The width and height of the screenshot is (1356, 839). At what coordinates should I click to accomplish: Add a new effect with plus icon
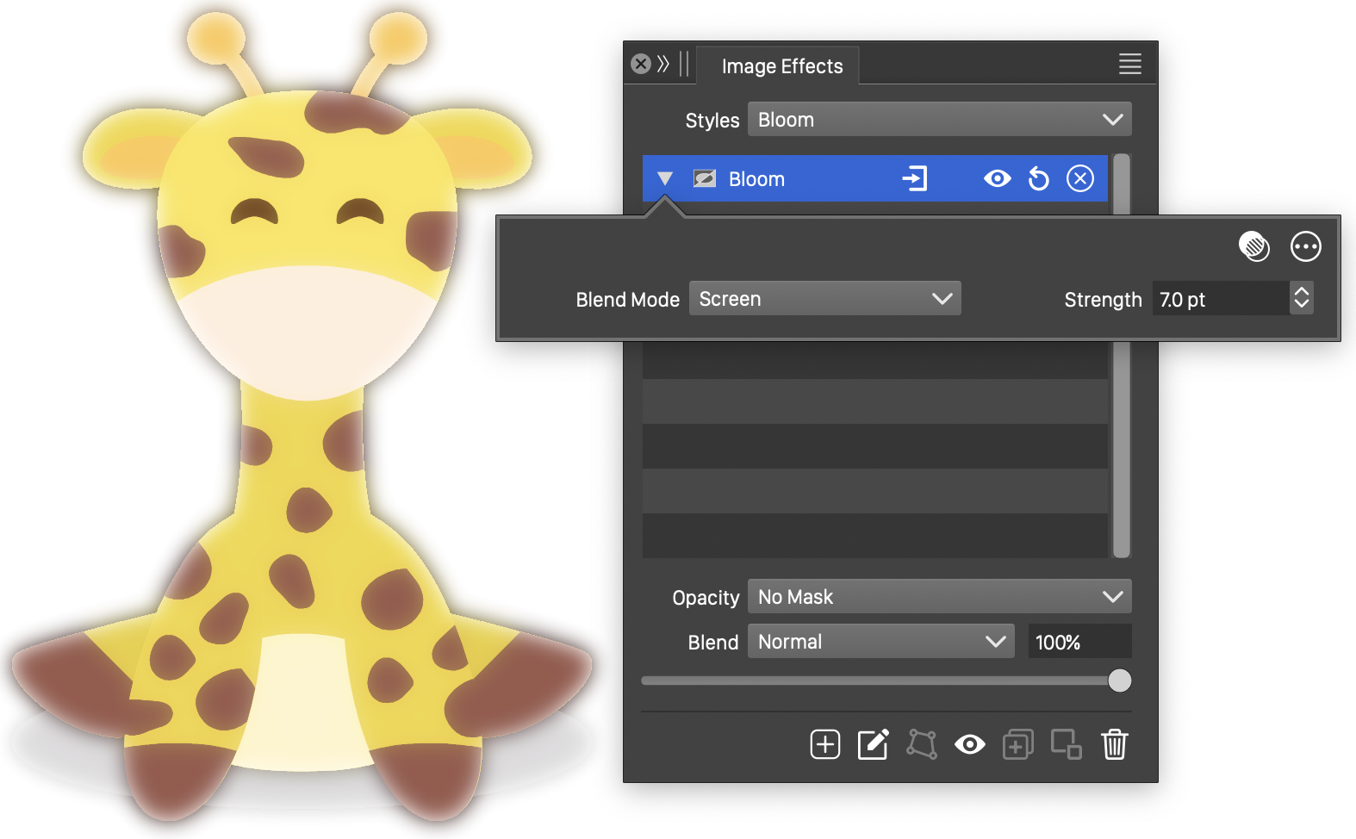pyautogui.click(x=824, y=744)
